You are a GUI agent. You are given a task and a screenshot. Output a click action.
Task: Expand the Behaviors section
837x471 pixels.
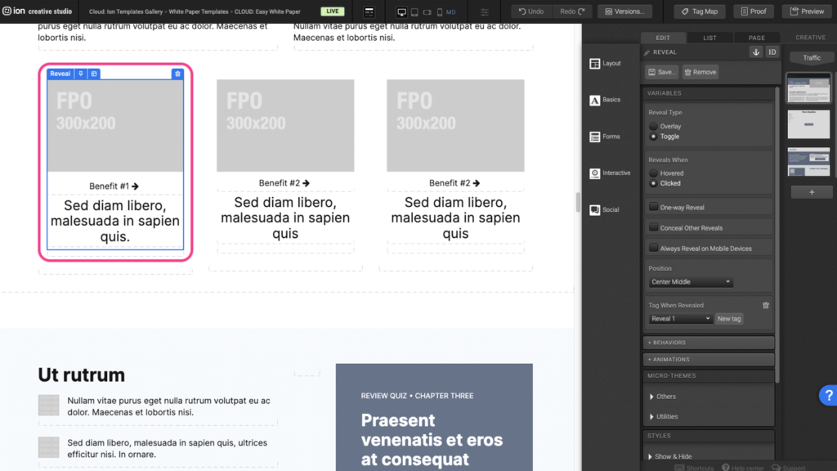(708, 343)
